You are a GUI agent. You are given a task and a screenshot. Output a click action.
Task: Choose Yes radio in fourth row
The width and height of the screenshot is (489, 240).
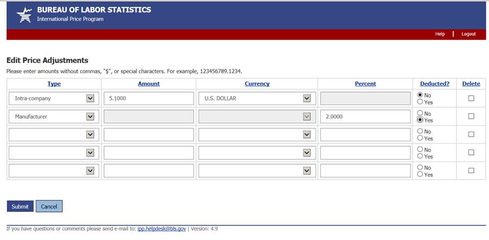tap(420, 156)
